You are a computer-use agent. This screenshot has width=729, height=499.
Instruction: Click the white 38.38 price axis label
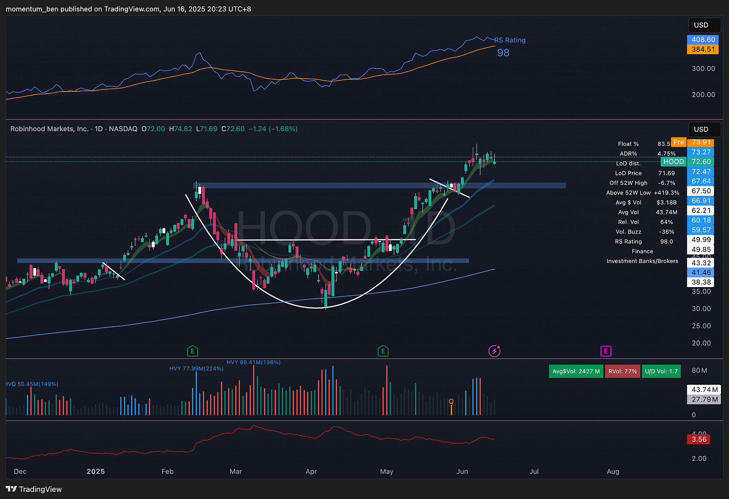point(701,282)
